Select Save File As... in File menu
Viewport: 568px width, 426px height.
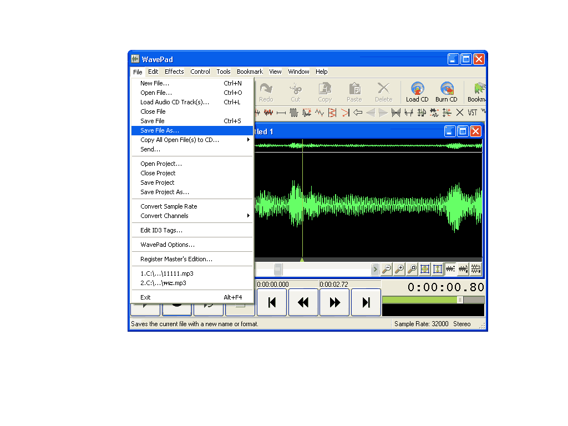pyautogui.click(x=192, y=130)
